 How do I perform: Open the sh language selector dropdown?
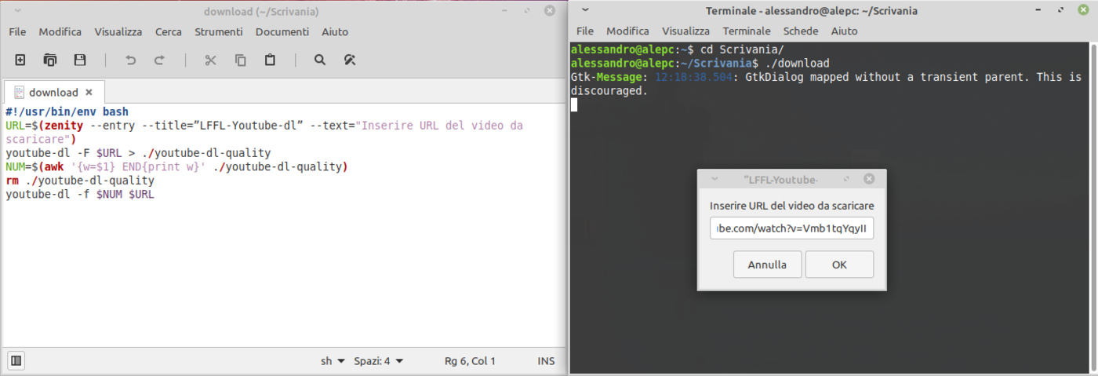point(333,361)
